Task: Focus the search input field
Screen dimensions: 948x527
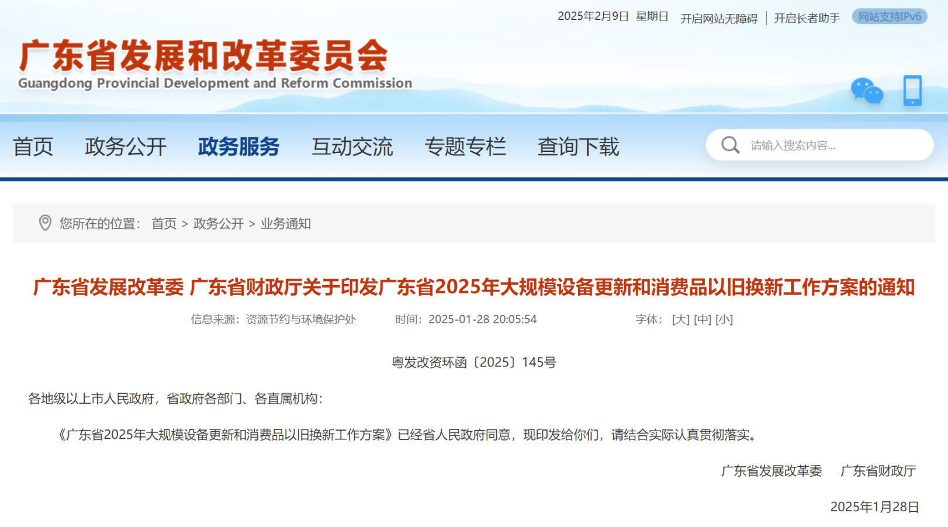Action: [830, 145]
